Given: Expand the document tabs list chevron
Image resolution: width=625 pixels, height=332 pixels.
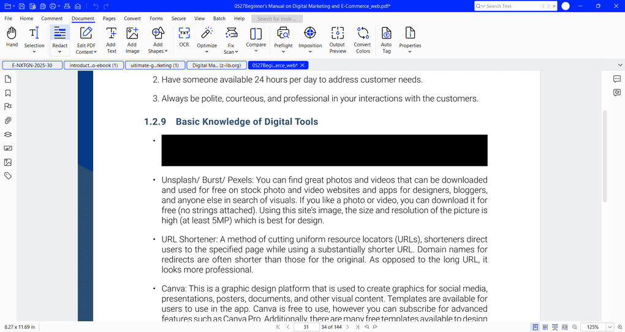Looking at the screenshot, I should coord(620,65).
